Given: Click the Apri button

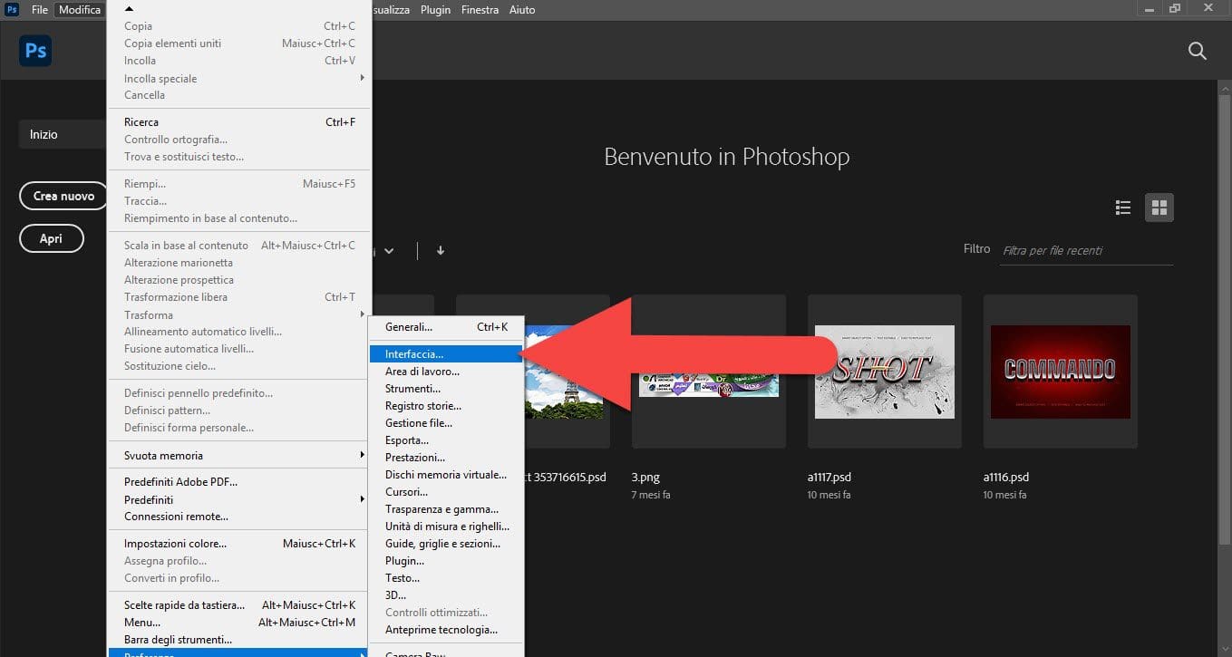Looking at the screenshot, I should click(x=52, y=238).
